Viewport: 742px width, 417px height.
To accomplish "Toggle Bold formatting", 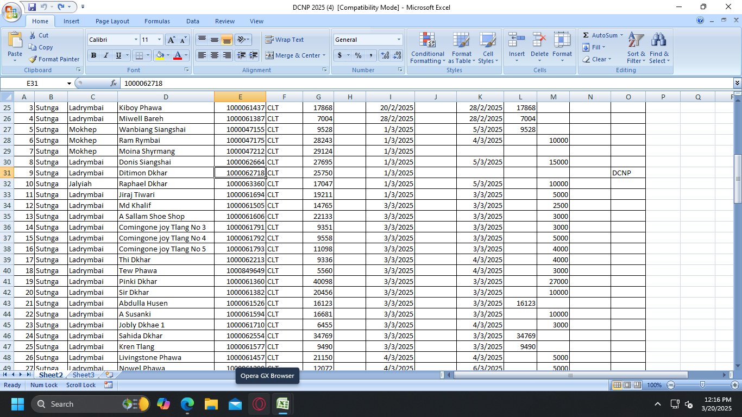I will [x=93, y=55].
